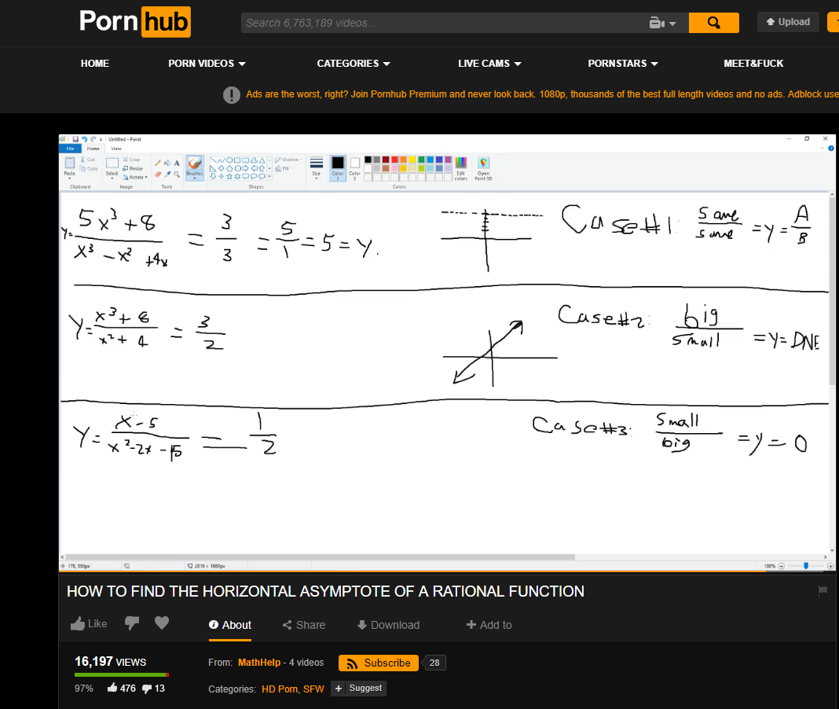Viewport: 839px width, 709px height.
Task: Click the Paint vertical scrollbar
Action: click(x=831, y=292)
